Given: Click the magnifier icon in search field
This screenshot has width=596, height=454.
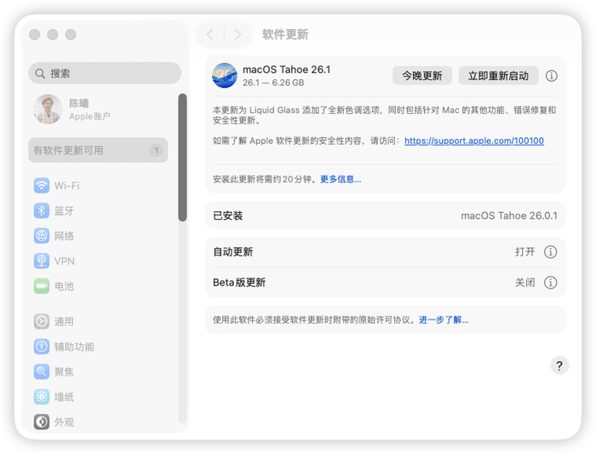Looking at the screenshot, I should point(40,73).
